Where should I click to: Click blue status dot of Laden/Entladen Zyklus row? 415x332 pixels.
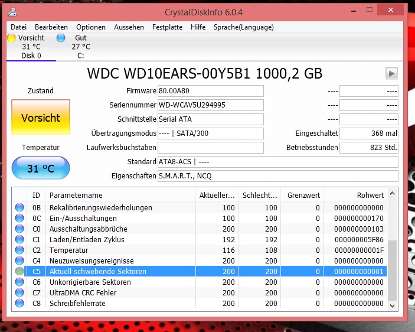click(x=19, y=239)
